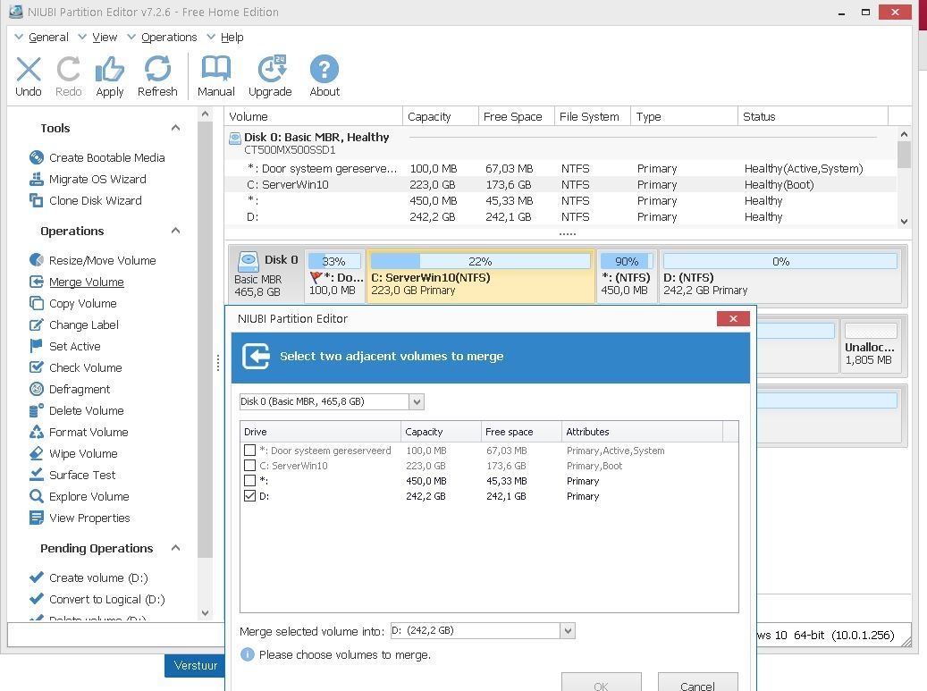Click the volume list scroll down arrow
This screenshot has width=927, height=691.
[904, 222]
